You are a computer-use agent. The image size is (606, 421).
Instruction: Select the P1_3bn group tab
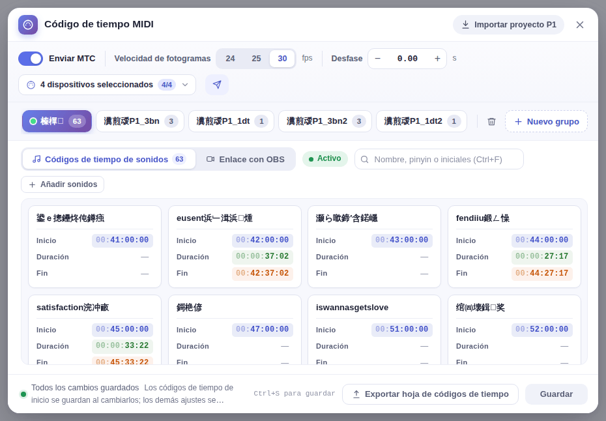140,121
